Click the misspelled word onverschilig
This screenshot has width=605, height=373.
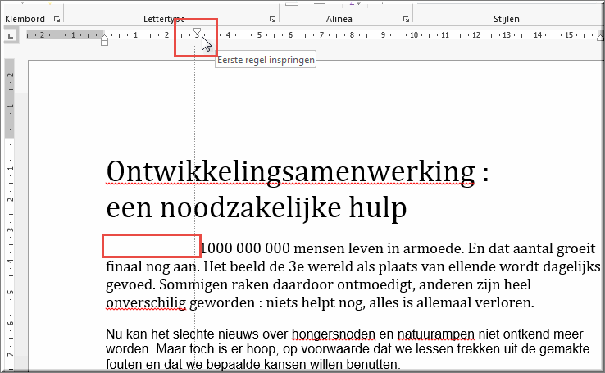146,302
